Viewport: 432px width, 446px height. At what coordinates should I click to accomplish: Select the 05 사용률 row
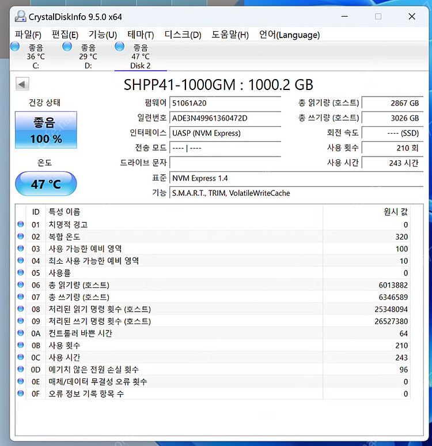pos(213,273)
